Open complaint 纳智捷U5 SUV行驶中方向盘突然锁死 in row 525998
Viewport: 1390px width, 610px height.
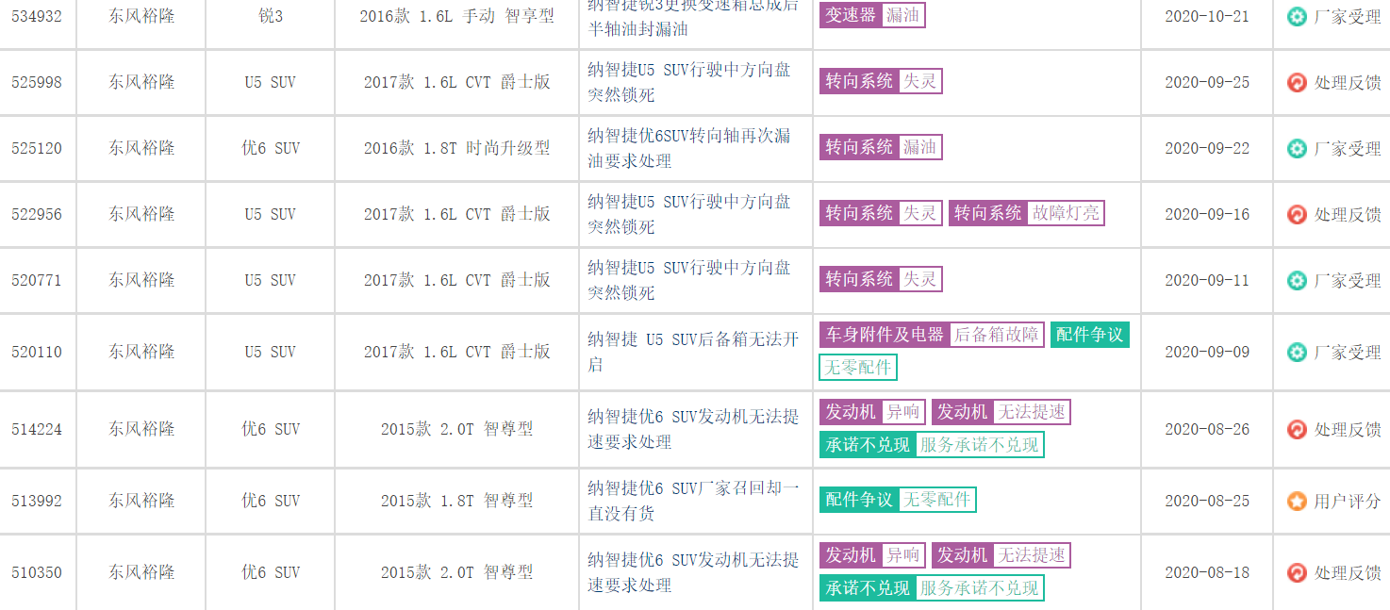689,82
